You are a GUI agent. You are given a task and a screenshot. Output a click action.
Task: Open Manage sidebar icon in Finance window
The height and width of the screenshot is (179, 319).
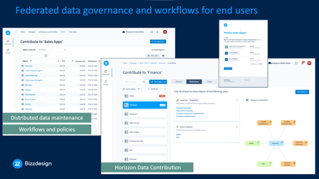tap(106, 82)
